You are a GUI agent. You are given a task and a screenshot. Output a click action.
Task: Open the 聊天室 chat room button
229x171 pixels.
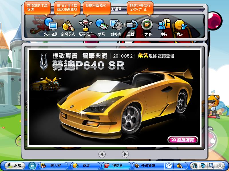point(53,166)
